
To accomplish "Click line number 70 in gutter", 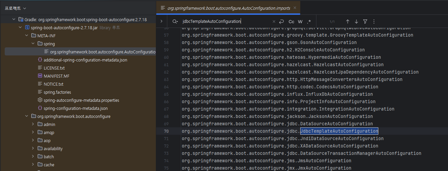I will pyautogui.click(x=166, y=131).
